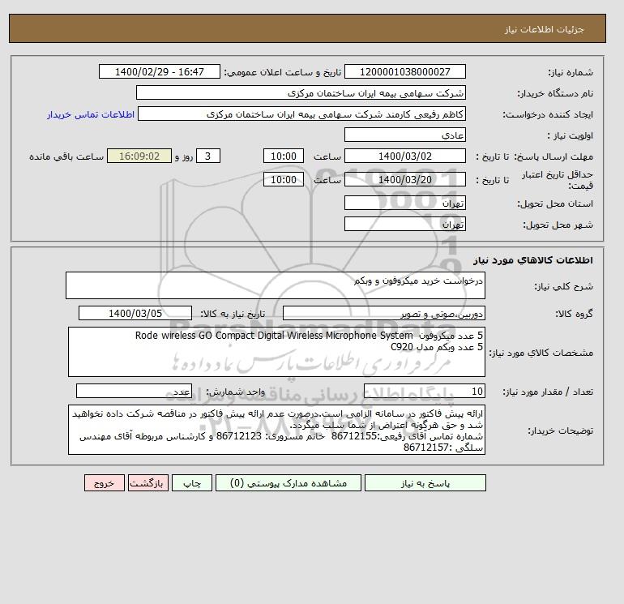The image size is (624, 604).
Task: Click the مهلت ارسال پاسخ label
Action: 554,156
